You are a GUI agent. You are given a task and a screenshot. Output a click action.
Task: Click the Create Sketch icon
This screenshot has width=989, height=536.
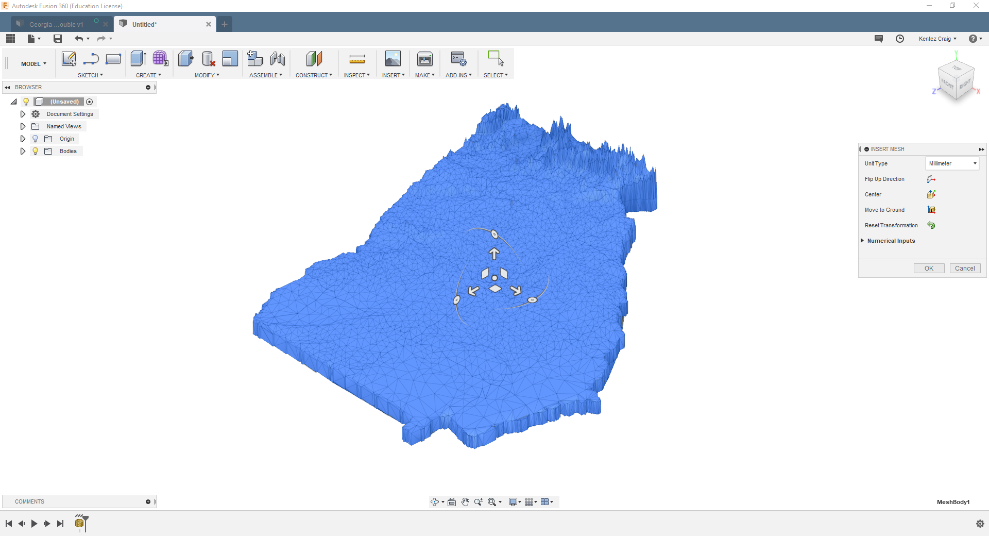click(69, 59)
